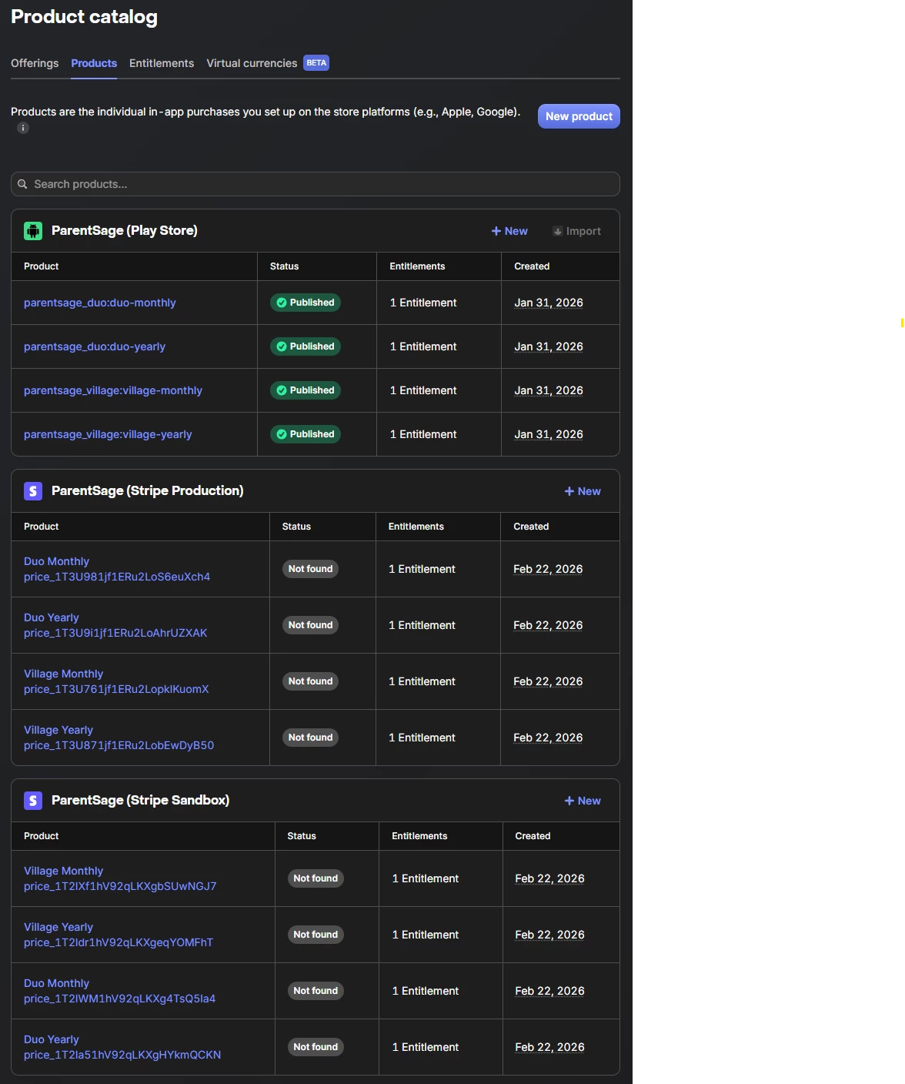The width and height of the screenshot is (905, 1084).
Task: Click Product column header in Play Store table
Action: [x=42, y=266]
